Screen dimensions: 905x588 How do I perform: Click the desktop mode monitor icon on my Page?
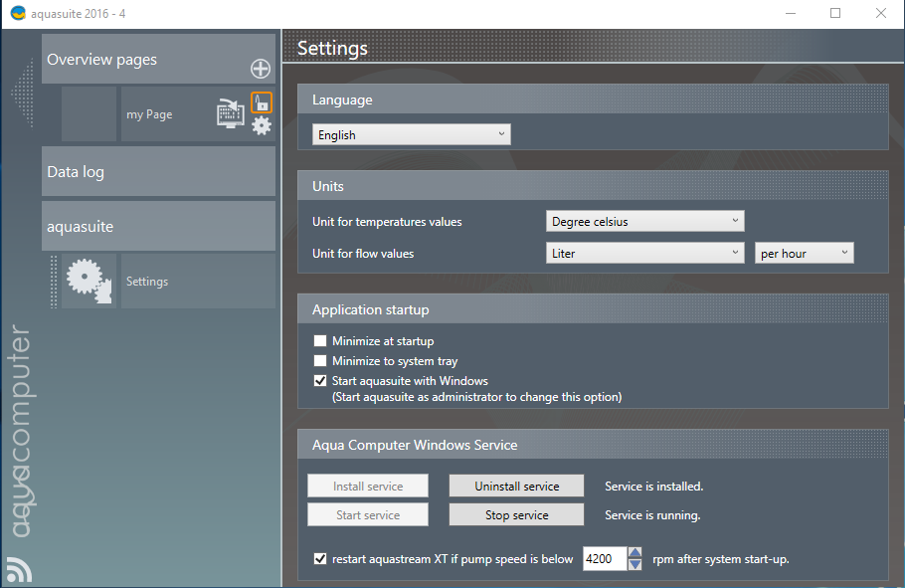click(231, 113)
